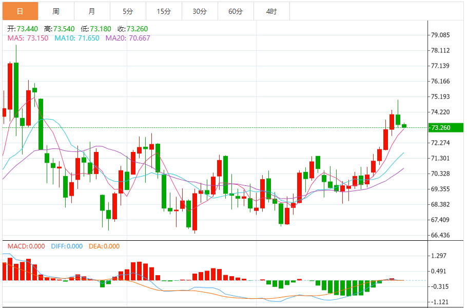This screenshot has height=308, width=467.
Task: Switch to the 4时 four-hour tab
Action: (271, 11)
